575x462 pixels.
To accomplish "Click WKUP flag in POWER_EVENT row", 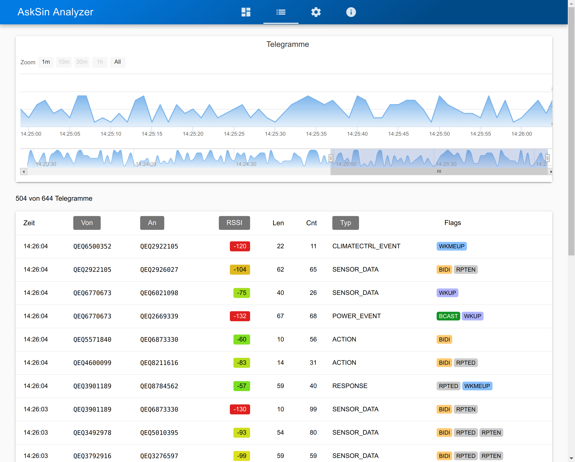I will 472,316.
